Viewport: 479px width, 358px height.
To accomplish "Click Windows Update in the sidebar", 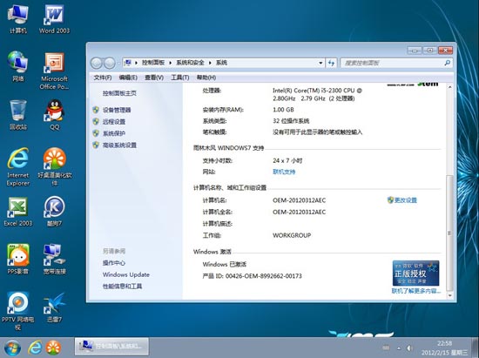I will pos(126,274).
